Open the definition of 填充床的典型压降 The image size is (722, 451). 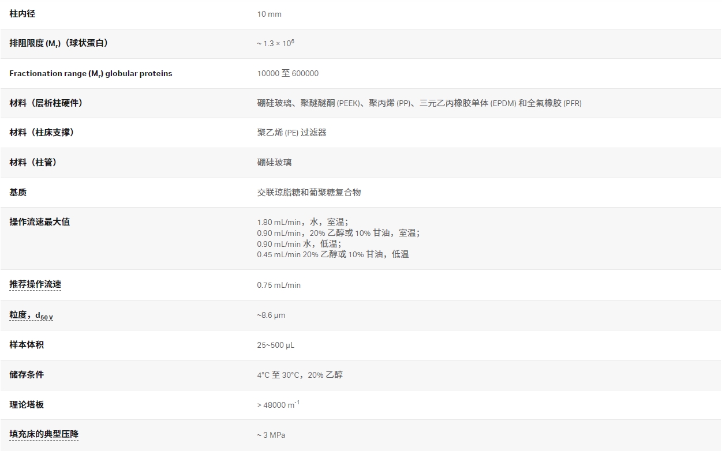[x=44, y=434]
